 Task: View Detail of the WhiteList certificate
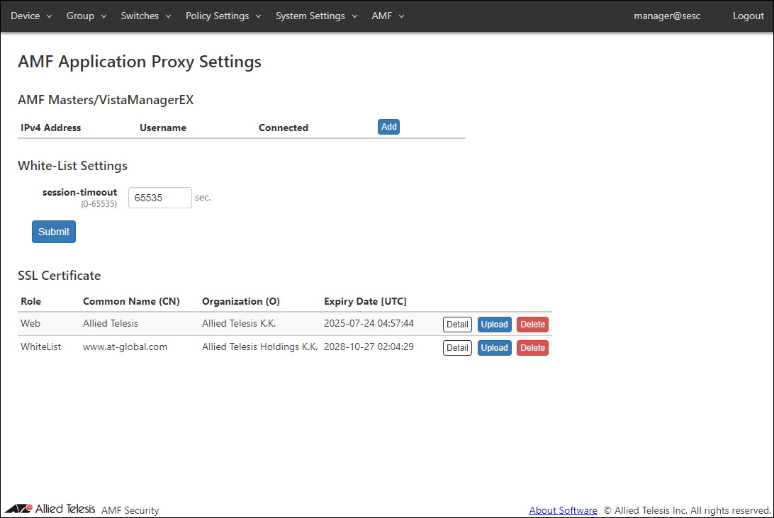tap(457, 348)
